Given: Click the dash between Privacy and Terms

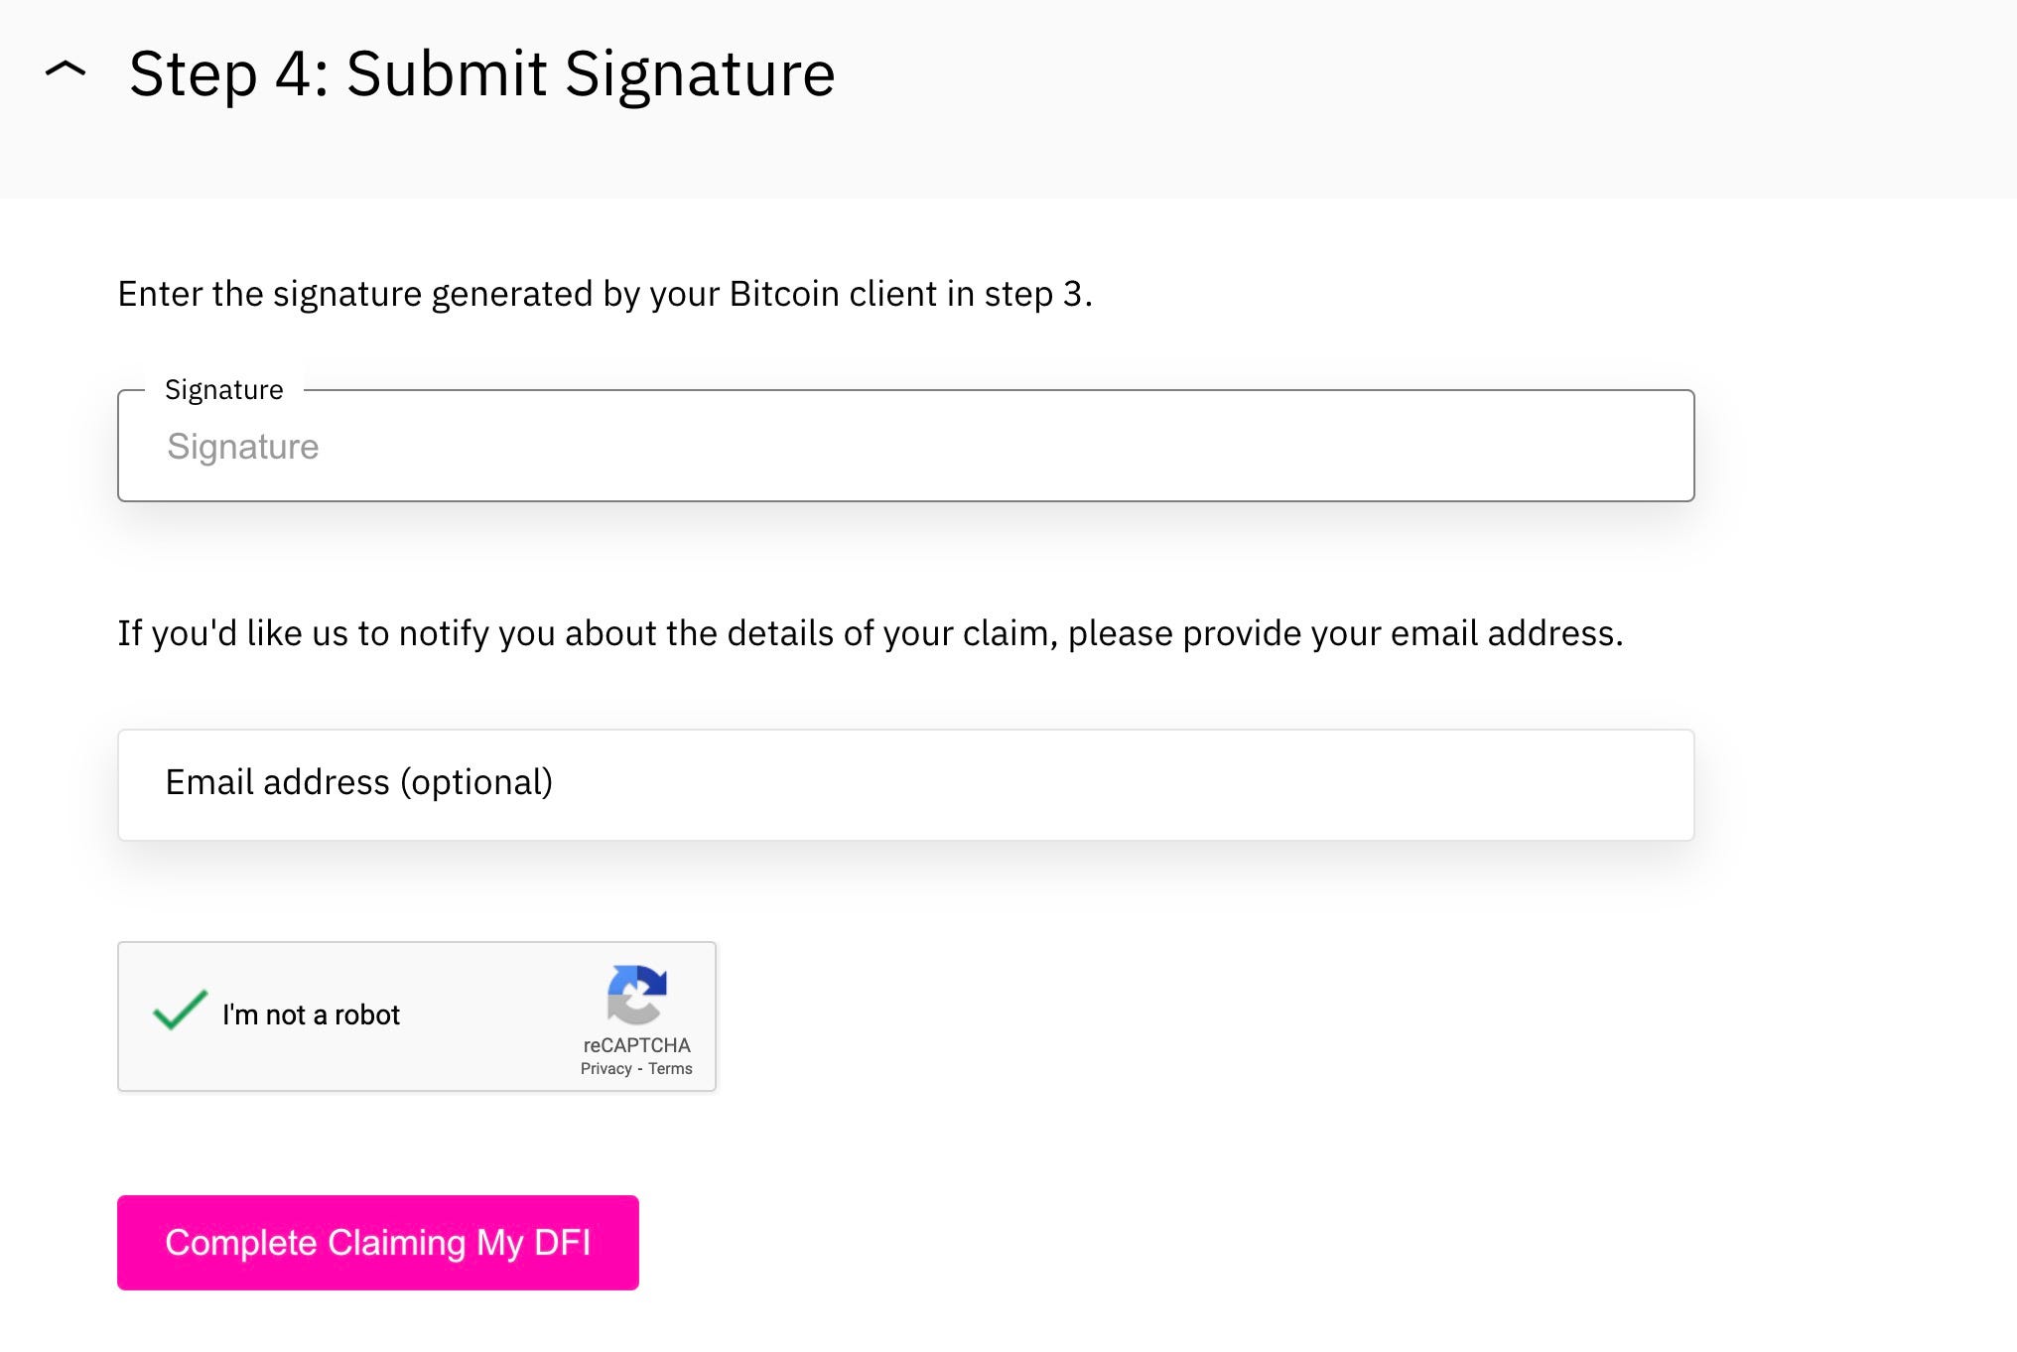Looking at the screenshot, I should pyautogui.click(x=640, y=1069).
